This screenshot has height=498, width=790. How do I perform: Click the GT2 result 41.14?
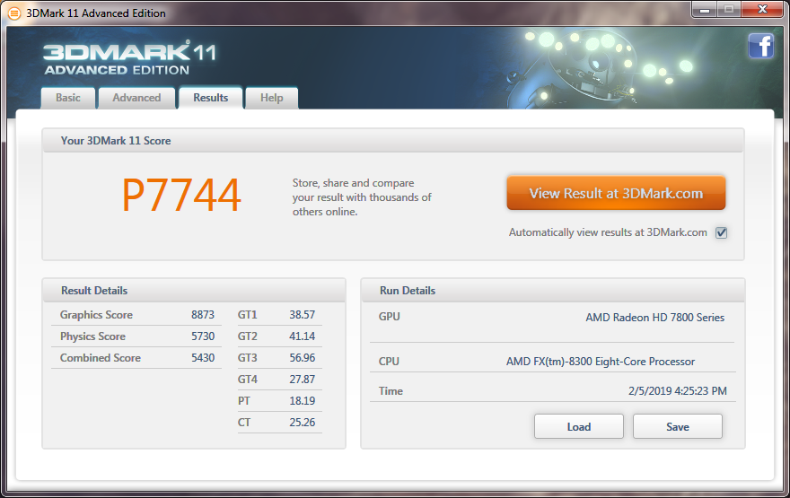[x=302, y=336]
